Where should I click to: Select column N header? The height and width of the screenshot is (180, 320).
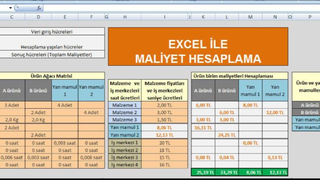point(275,17)
